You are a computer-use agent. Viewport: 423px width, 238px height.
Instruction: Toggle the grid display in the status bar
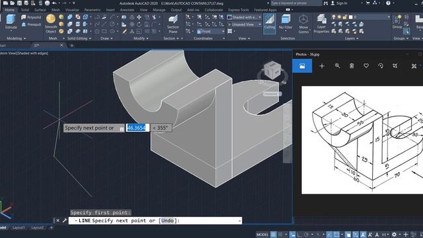(x=273, y=235)
